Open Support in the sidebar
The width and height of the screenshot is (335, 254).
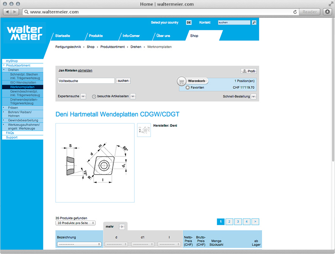12,137
